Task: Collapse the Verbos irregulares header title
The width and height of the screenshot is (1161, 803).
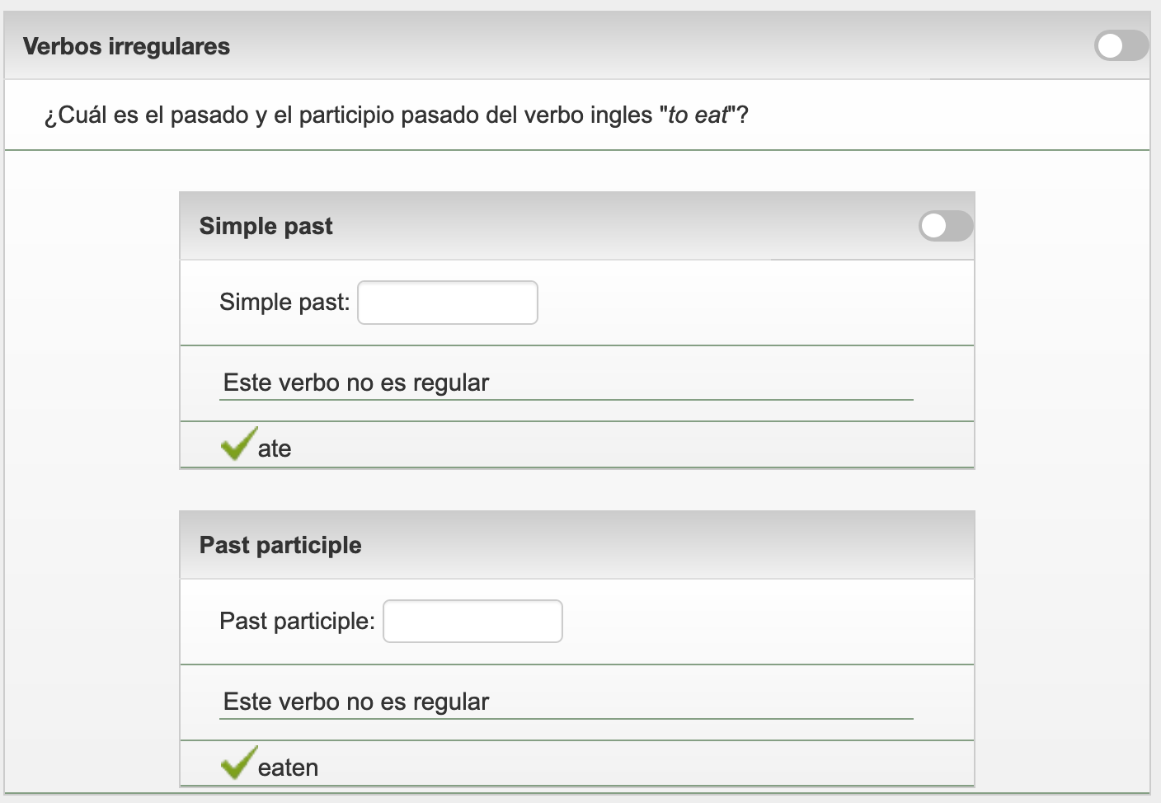Action: point(126,46)
